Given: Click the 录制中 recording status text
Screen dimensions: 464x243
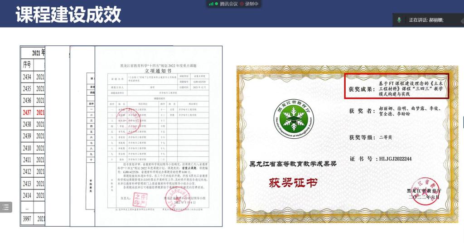Looking at the screenshot, I should coord(251,4).
